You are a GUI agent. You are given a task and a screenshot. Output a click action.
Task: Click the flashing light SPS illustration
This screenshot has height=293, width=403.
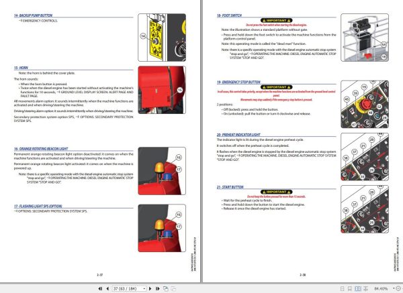point(162,228)
